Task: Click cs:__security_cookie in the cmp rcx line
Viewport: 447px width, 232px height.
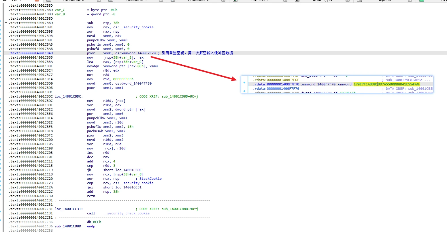Action: 133,183
